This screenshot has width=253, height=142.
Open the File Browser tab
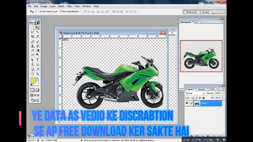coord(191,12)
